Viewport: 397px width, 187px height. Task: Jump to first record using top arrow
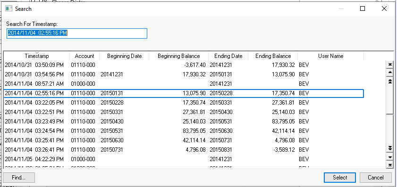click(x=390, y=65)
